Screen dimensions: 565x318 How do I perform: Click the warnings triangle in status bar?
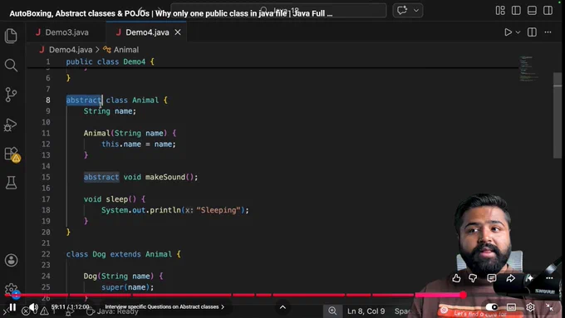coord(44,311)
